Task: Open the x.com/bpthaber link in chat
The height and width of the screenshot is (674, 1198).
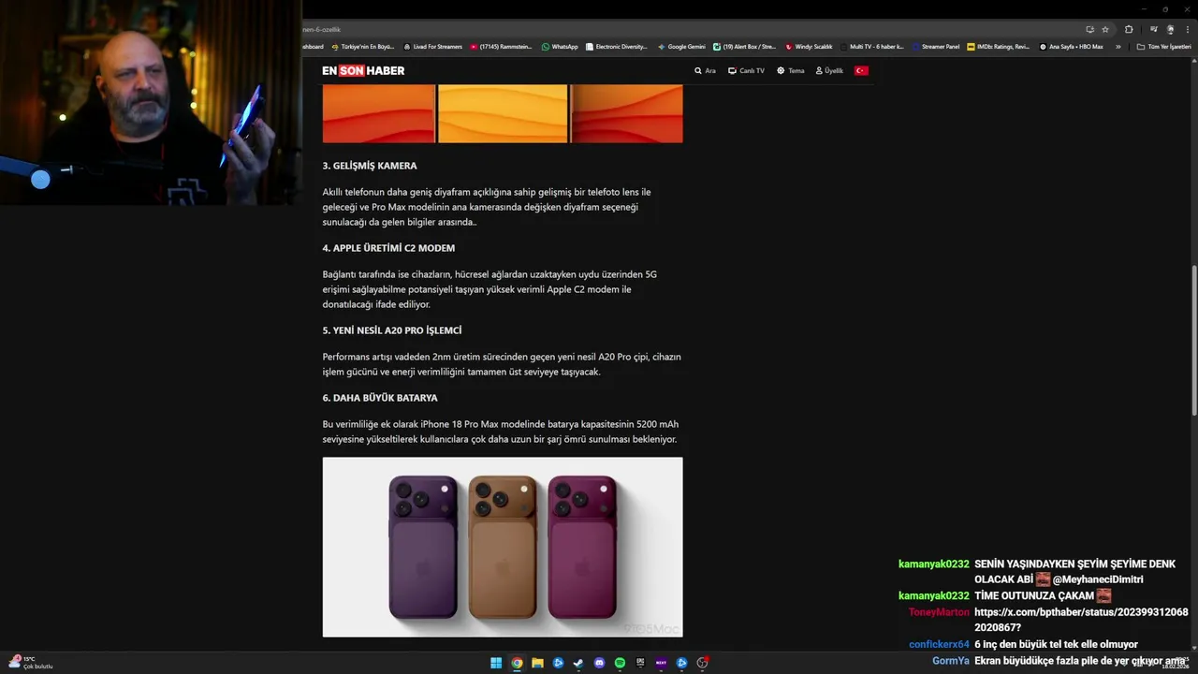Action: pos(1081,620)
